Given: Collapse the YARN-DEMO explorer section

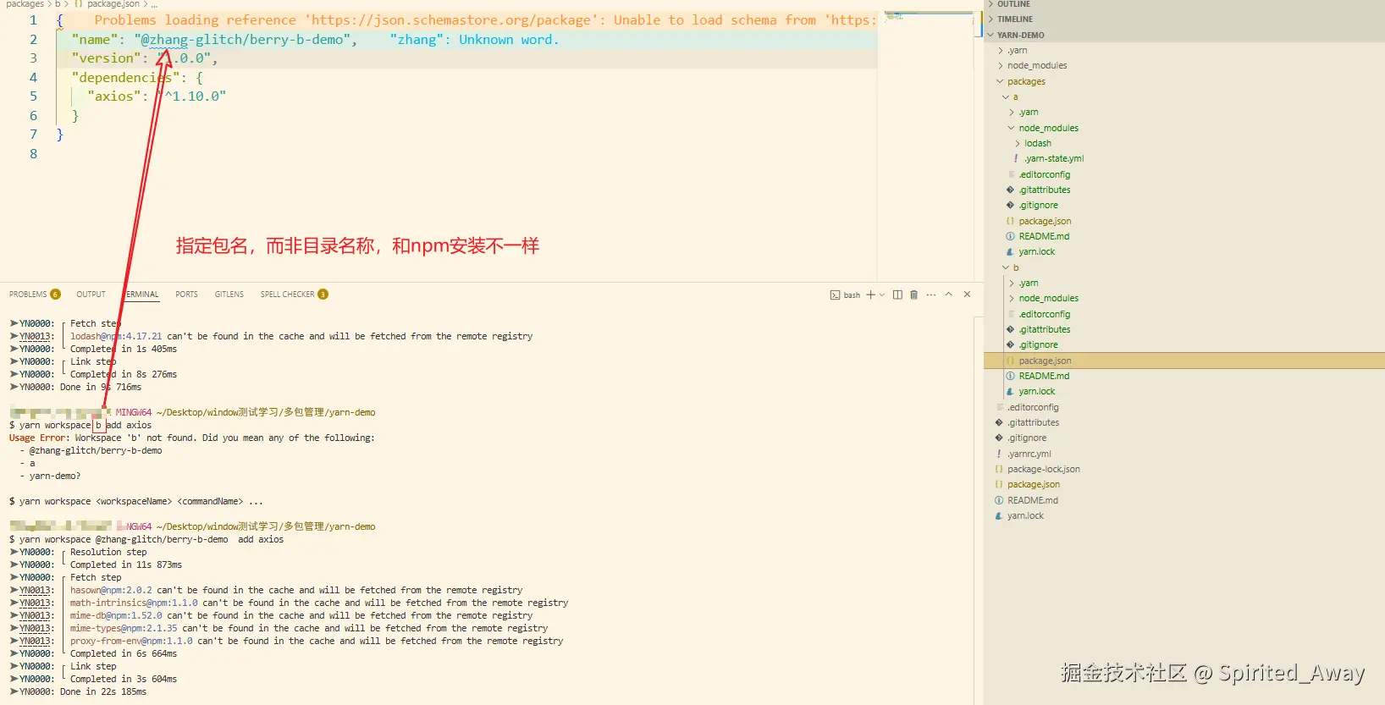Looking at the screenshot, I should (1020, 35).
